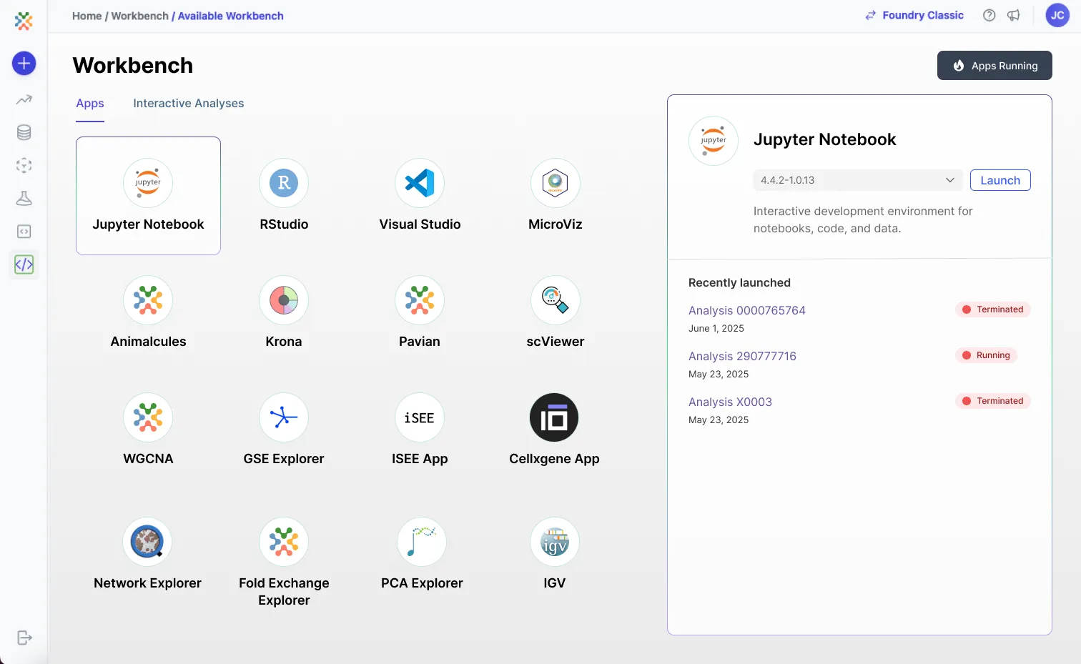This screenshot has height=664, width=1081.
Task: Open the database icon in sidebar
Action: coord(24,132)
